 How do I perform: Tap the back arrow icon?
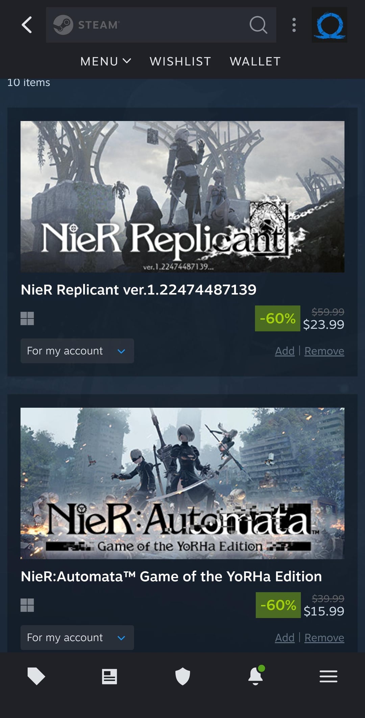[x=27, y=25]
